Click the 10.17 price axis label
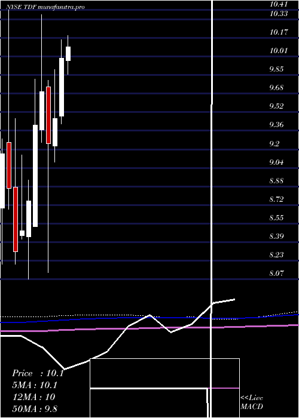The width and height of the screenshot is (299, 418). click(279, 32)
